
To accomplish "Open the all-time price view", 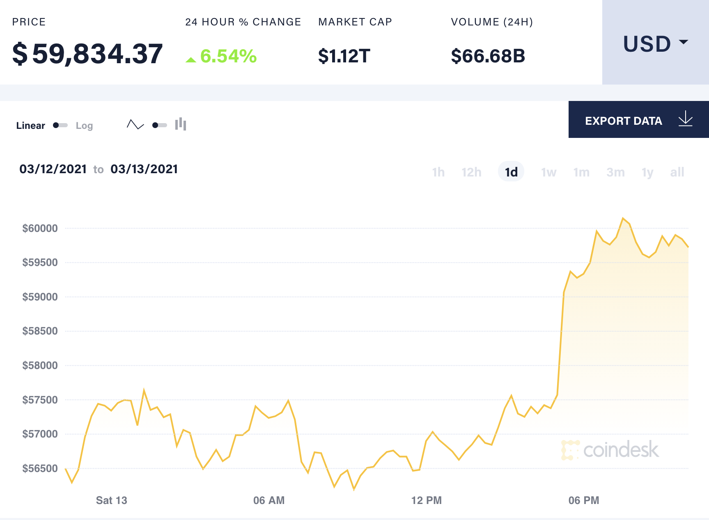I will [677, 172].
